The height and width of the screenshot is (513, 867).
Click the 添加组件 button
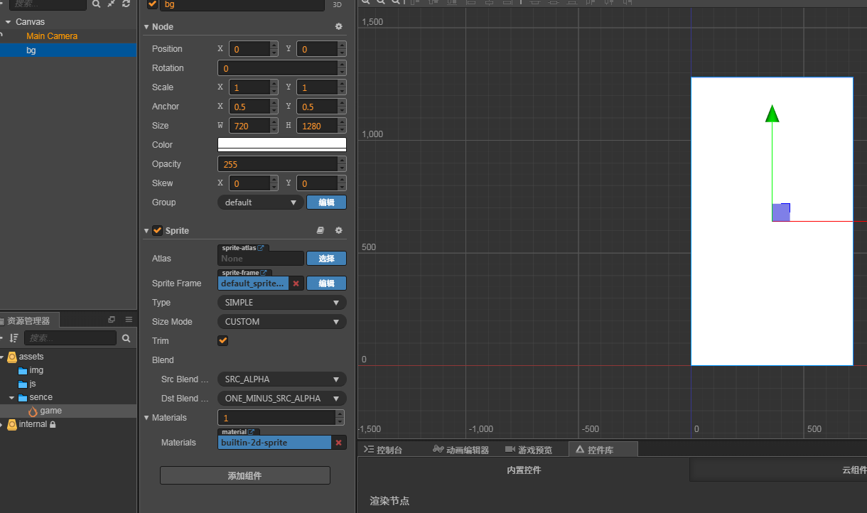coord(244,475)
